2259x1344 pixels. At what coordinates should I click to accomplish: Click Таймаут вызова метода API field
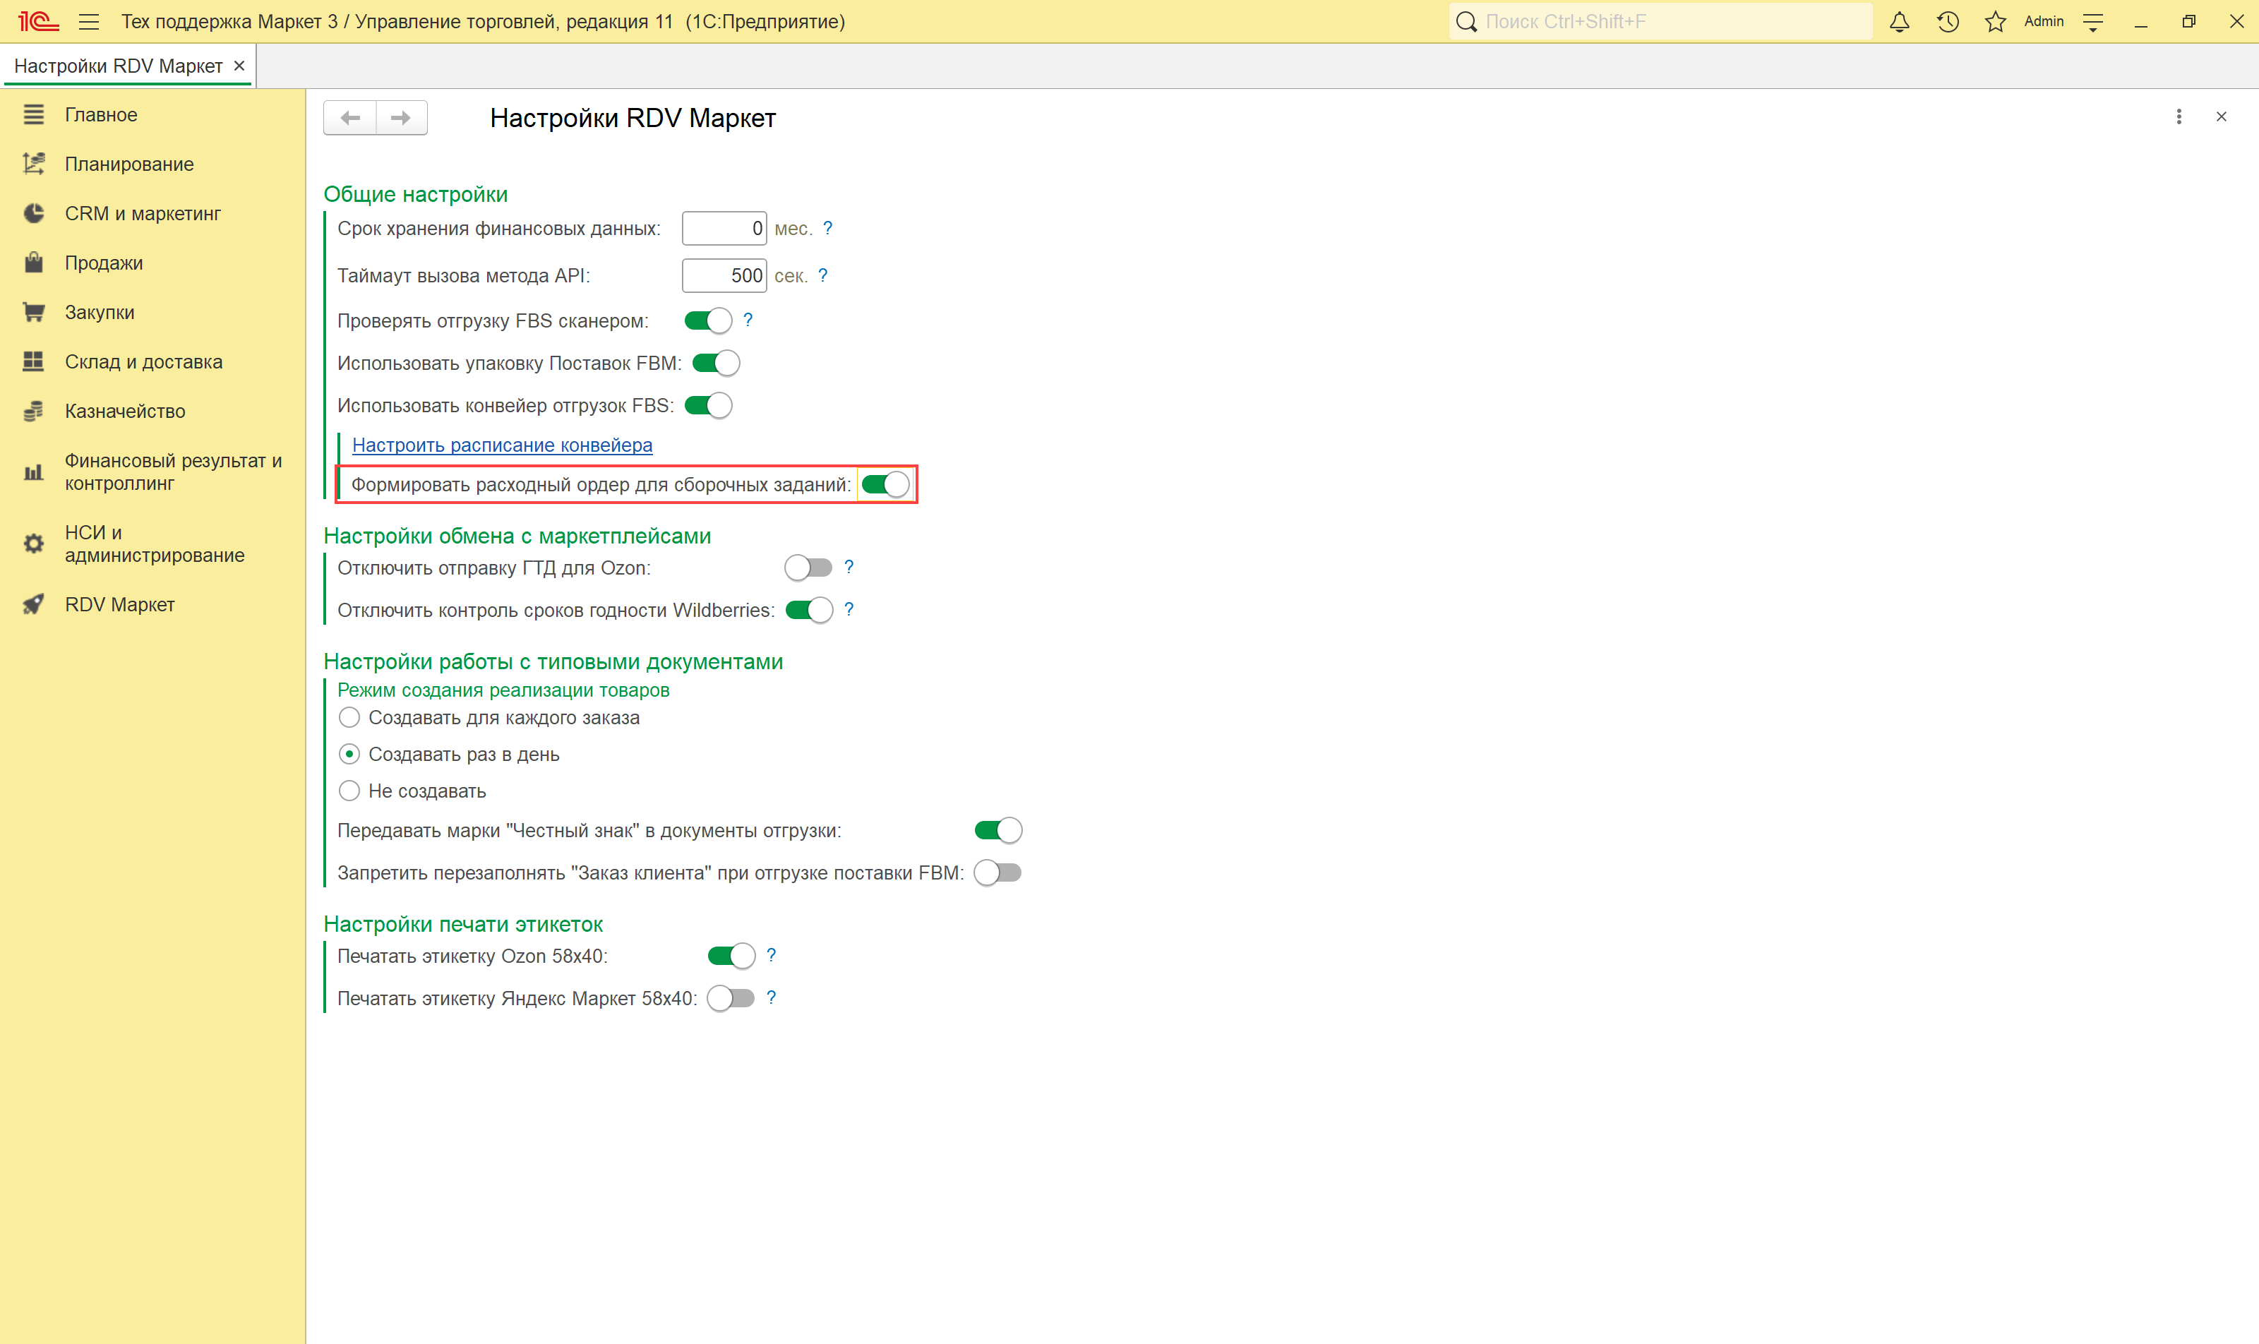click(724, 275)
